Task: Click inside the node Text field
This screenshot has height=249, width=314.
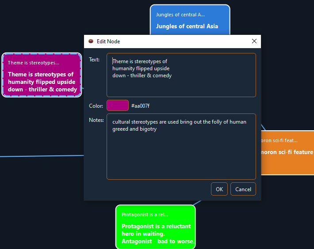Action: pos(181,75)
